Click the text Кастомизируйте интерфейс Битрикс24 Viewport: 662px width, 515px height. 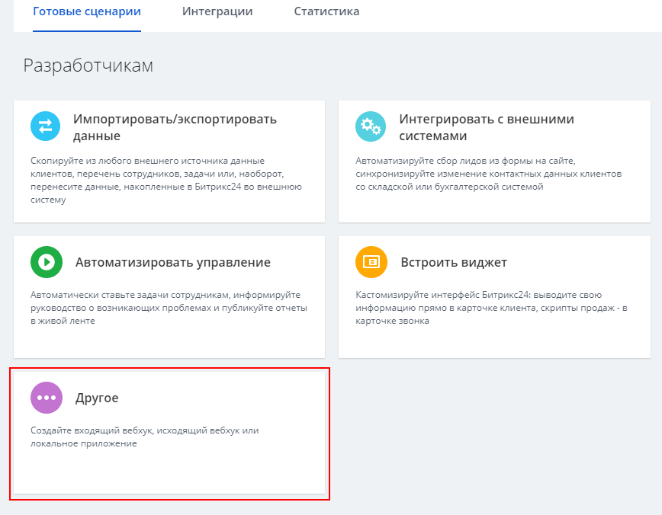point(491,308)
